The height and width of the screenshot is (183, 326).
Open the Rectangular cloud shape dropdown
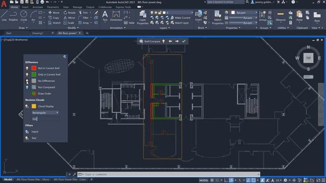coord(45,112)
